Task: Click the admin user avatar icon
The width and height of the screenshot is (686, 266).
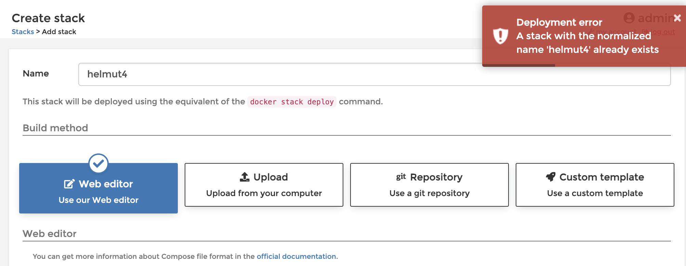Action: pos(629,18)
